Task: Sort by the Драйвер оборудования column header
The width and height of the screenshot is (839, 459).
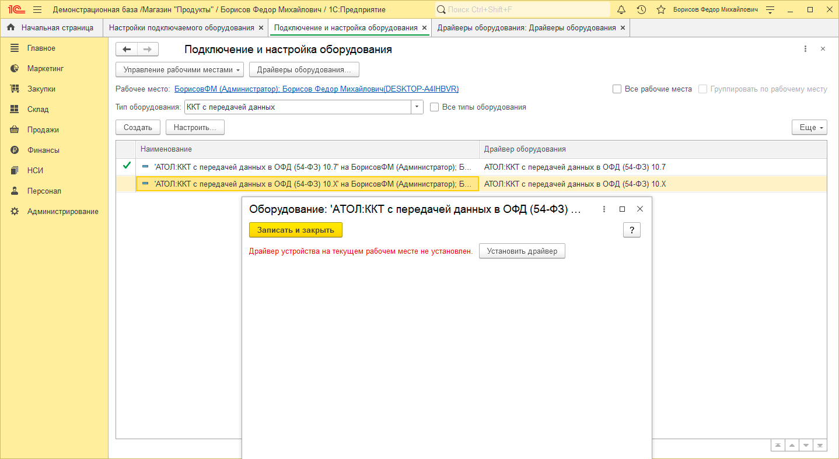Action: click(x=653, y=149)
